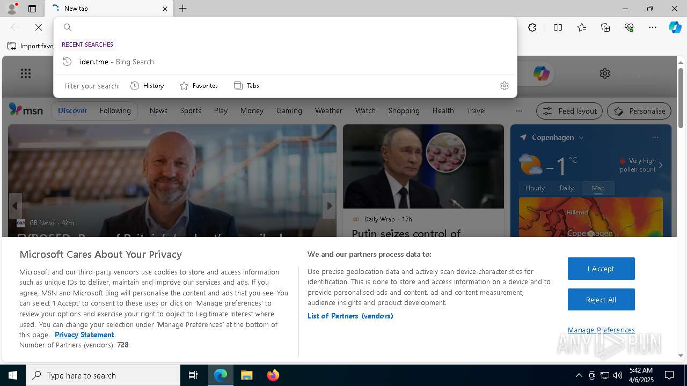Click I Accept cookies button
The image size is (687, 386).
tap(601, 269)
